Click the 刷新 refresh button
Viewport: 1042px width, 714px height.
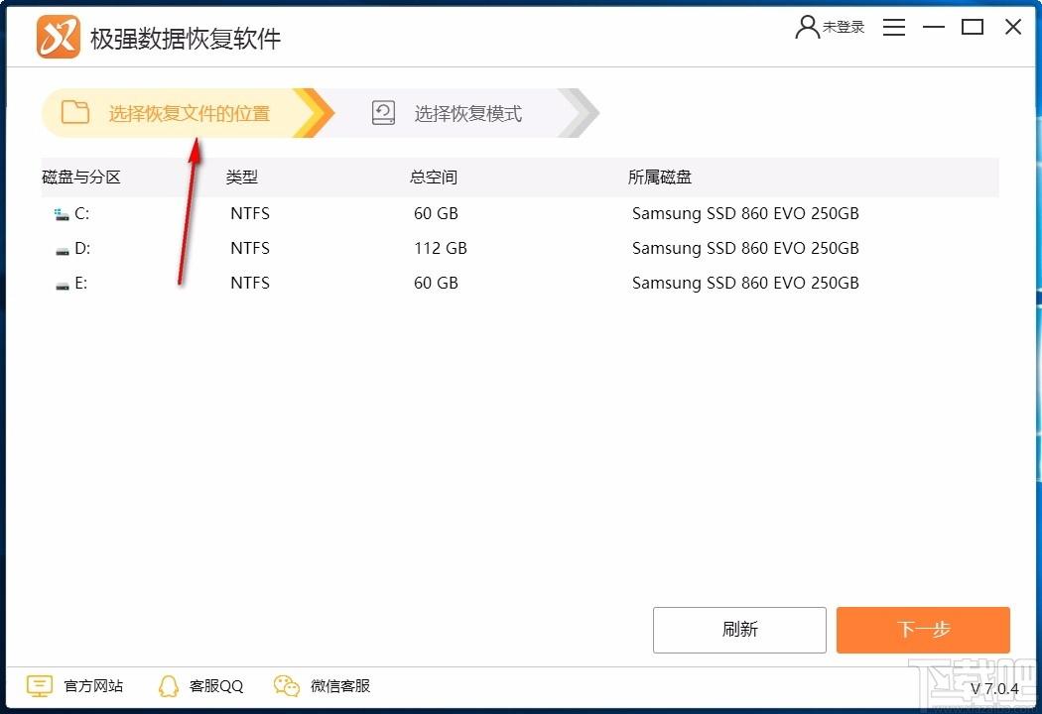tap(739, 630)
